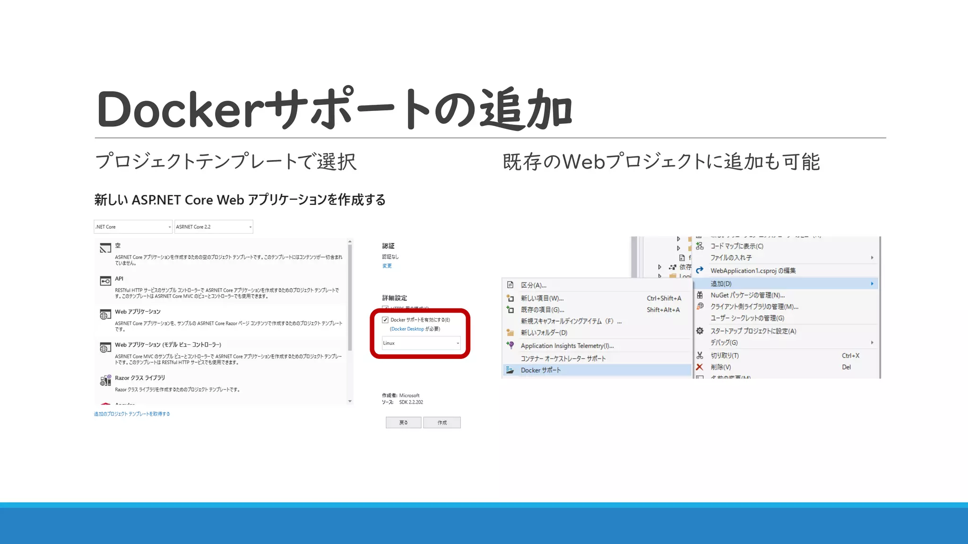Image resolution: width=968 pixels, height=544 pixels.
Task: Click the 新しいフォルダー folder icon
Action: pos(510,332)
